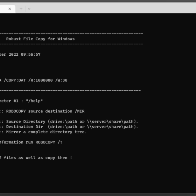This screenshot has width=196, height=196.
Task: Click the /R:1000000 retry option text
Action: pos(41,80)
